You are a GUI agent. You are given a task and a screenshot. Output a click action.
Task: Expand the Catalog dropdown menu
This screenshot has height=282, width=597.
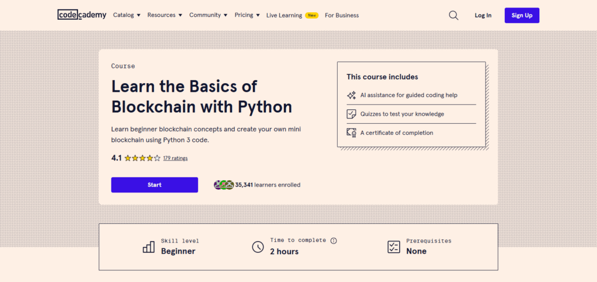click(127, 15)
